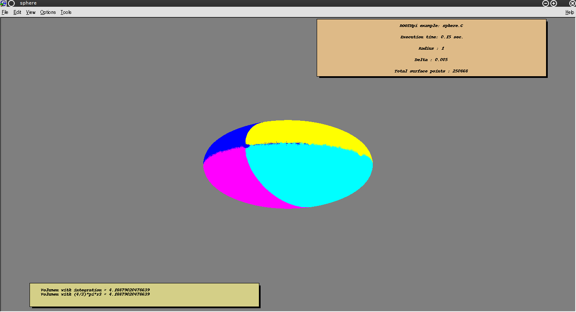This screenshot has width=576, height=312.
Task: Click the "Volumen with integration" result line
Action: [x=95, y=290]
